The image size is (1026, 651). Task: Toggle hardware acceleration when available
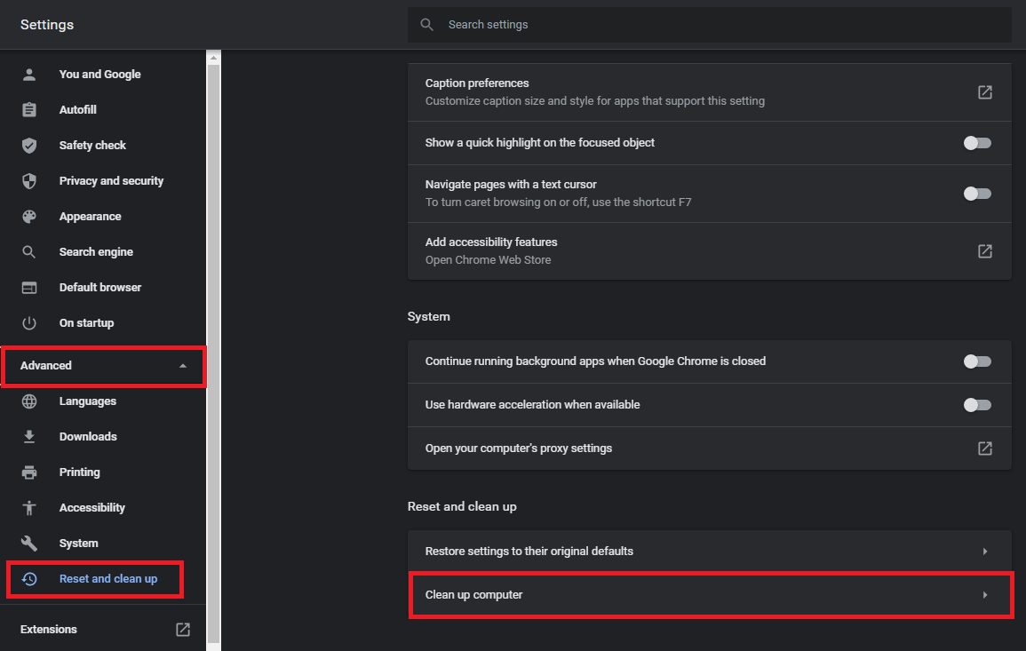click(x=977, y=405)
